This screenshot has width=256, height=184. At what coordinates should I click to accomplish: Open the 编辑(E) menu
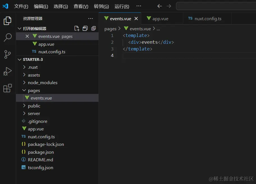click(x=41, y=6)
